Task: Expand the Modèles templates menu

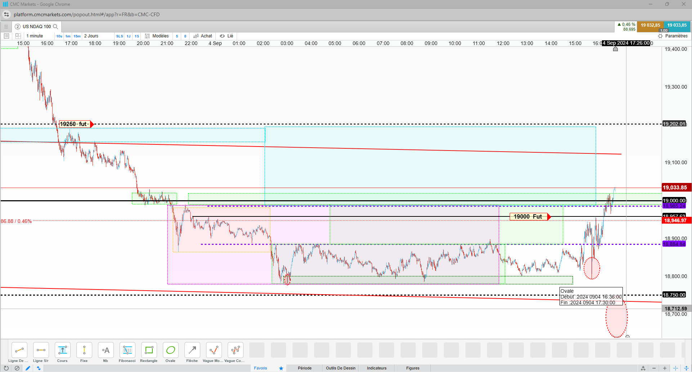Action: 157,36
